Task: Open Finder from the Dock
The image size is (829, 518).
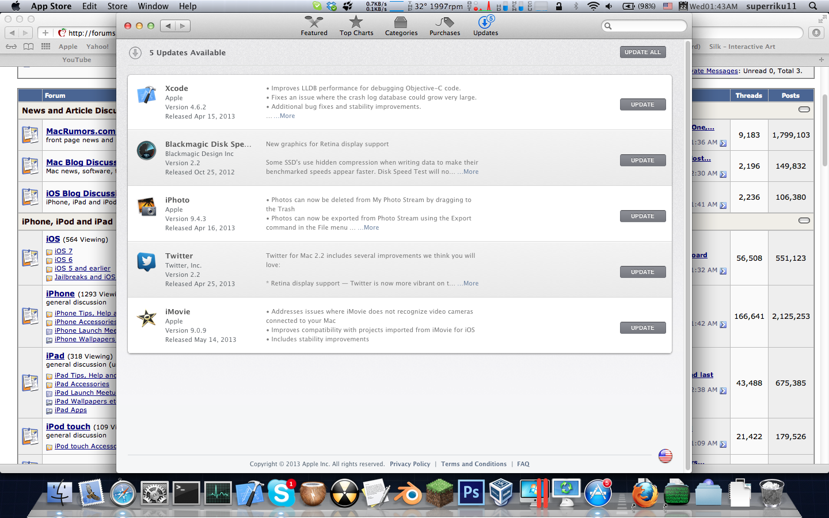Action: 59,493
